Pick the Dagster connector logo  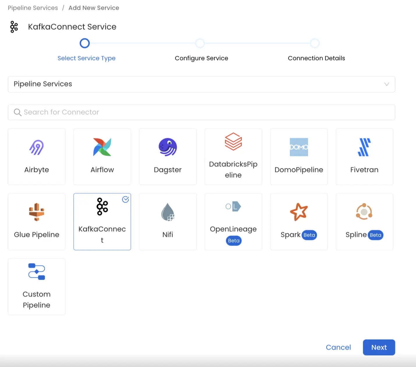pos(168,147)
